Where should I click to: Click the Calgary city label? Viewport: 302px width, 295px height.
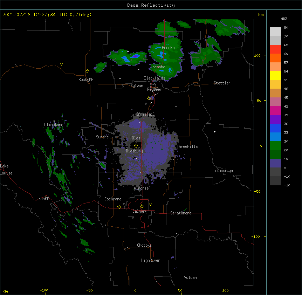click(x=140, y=211)
